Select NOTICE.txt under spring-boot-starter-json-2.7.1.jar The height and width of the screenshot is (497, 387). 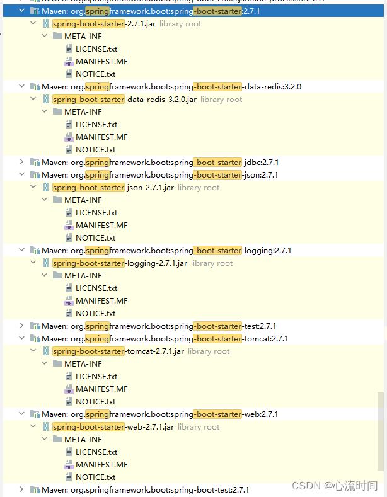point(95,237)
